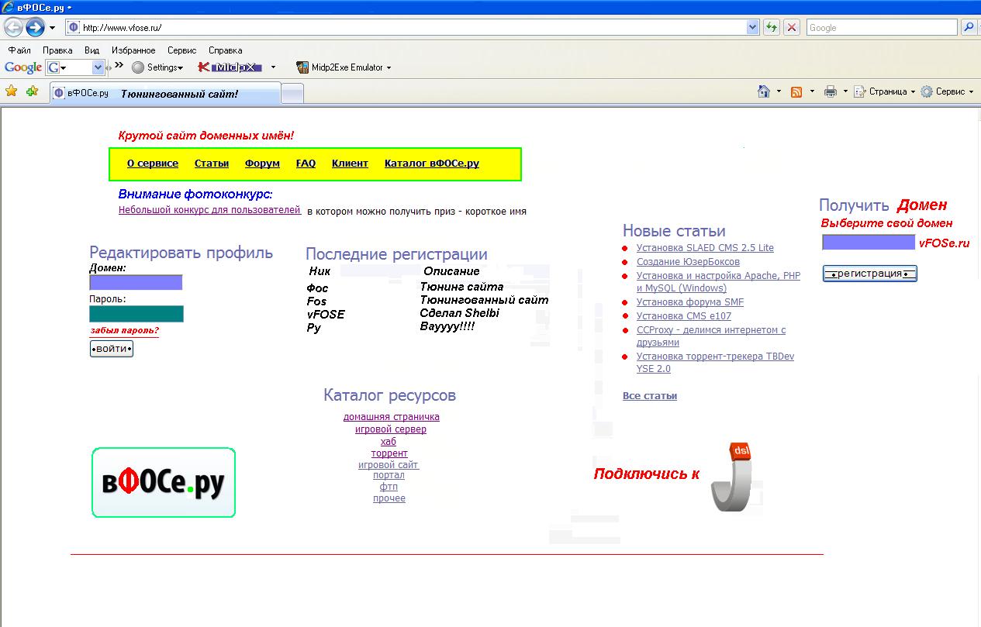Open the Установка форума SMF article link
981x627 pixels.
(689, 302)
